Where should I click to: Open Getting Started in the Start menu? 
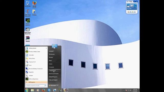click(36, 48)
